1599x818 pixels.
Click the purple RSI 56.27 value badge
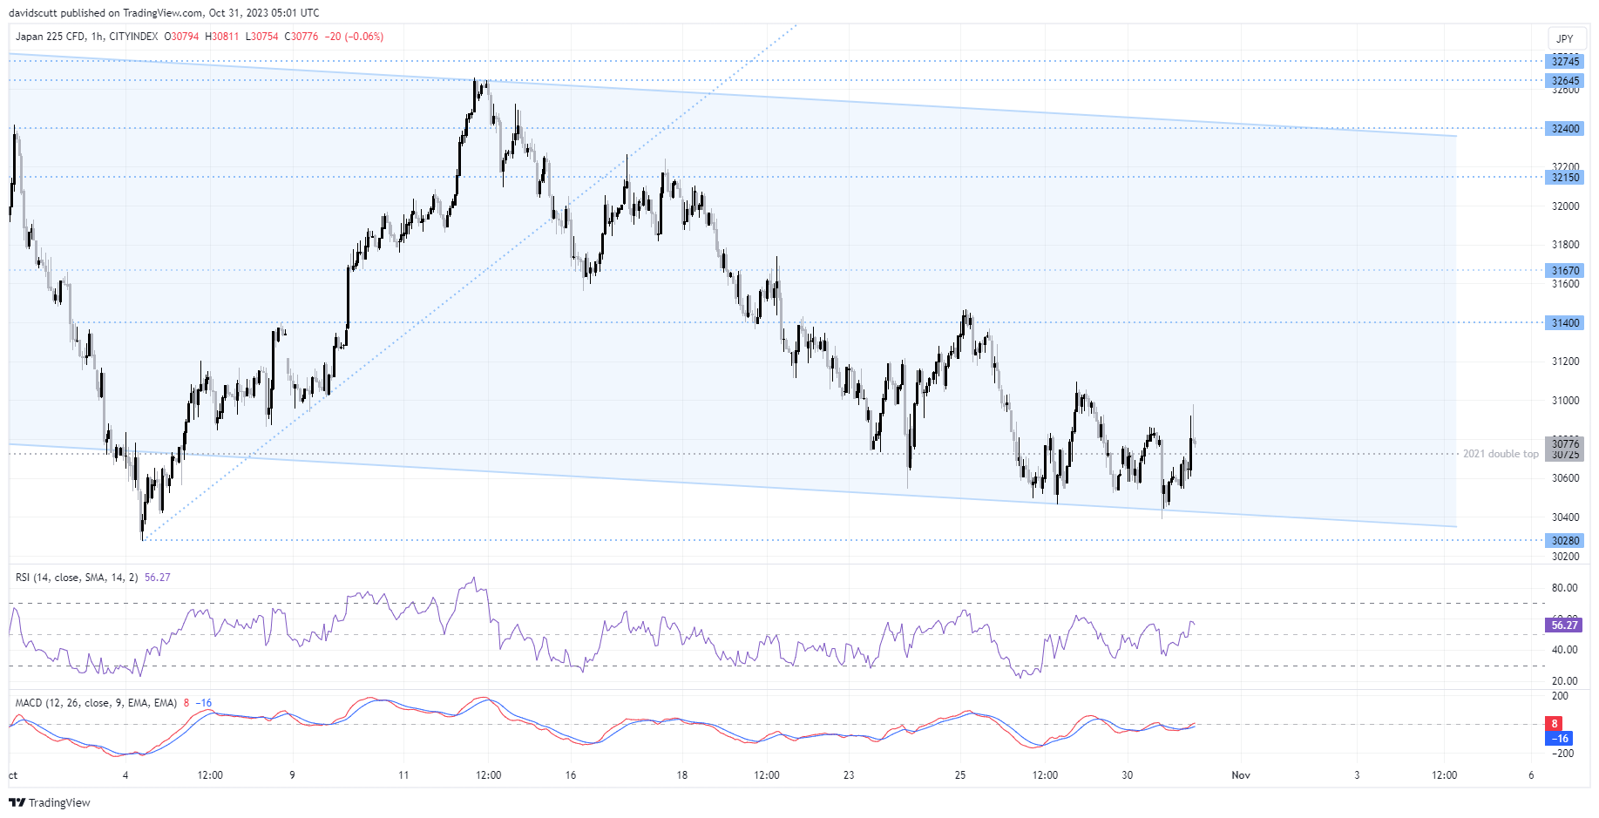coord(1565,625)
